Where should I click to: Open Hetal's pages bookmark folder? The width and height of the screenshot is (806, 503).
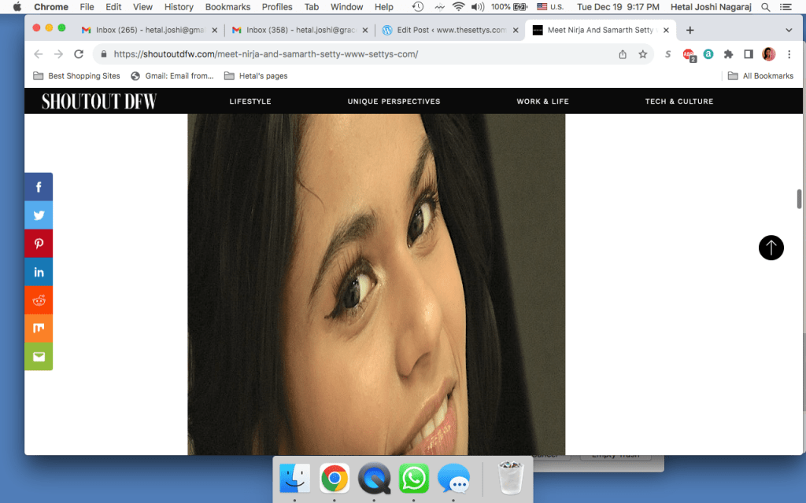[256, 76]
